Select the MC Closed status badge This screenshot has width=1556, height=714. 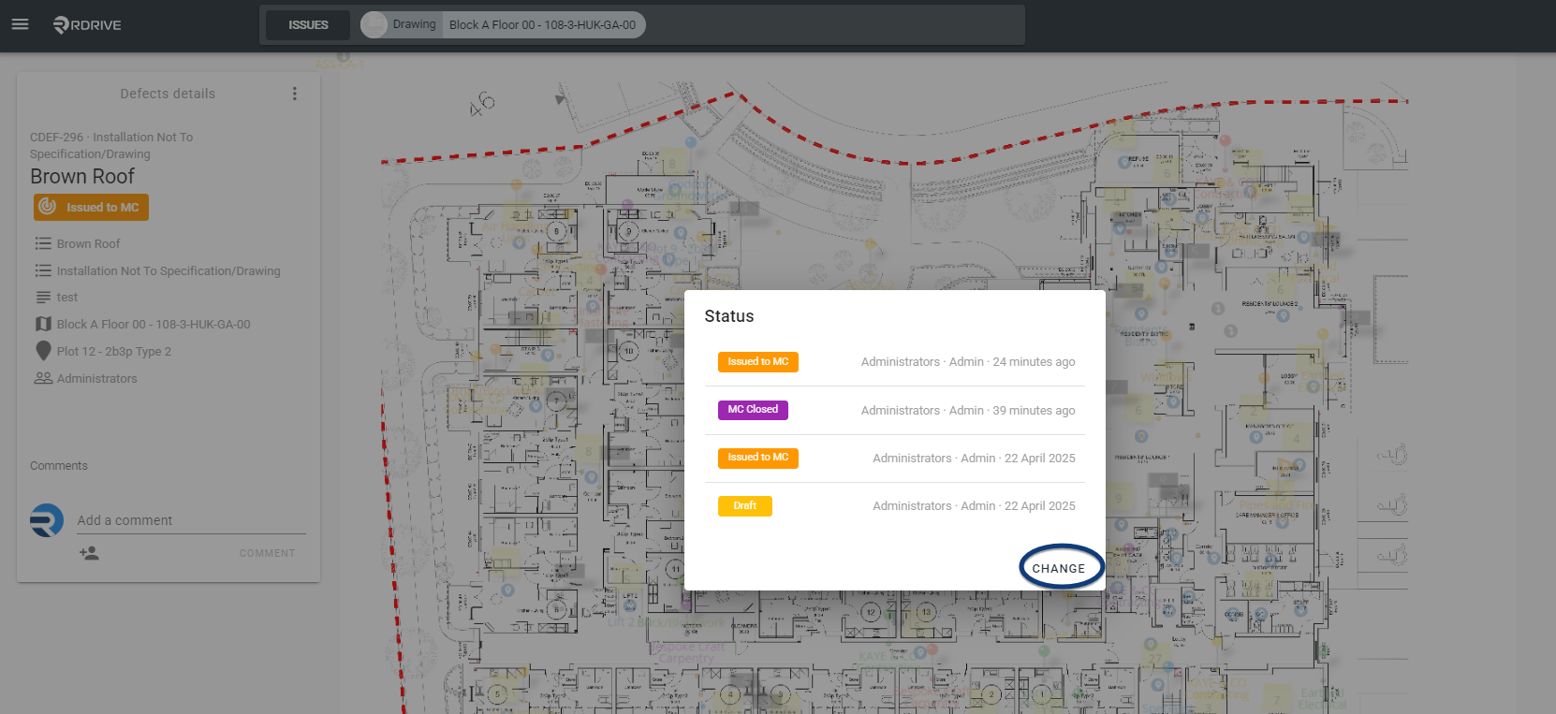point(753,410)
